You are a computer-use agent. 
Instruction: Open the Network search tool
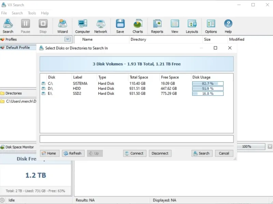click(101, 26)
